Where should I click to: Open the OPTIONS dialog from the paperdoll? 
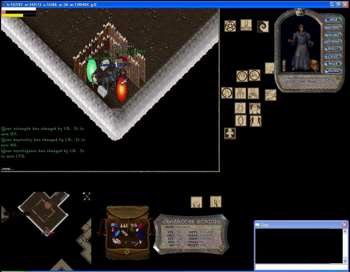(333, 27)
